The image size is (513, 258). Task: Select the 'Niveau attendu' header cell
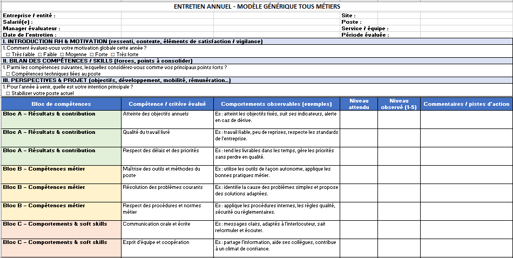[359, 104]
